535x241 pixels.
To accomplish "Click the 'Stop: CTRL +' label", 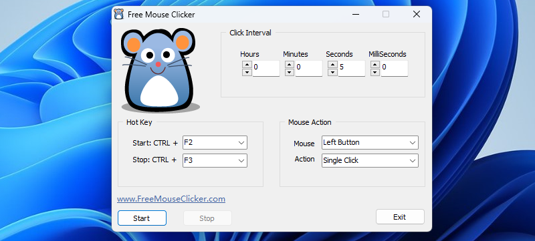I will (x=154, y=160).
